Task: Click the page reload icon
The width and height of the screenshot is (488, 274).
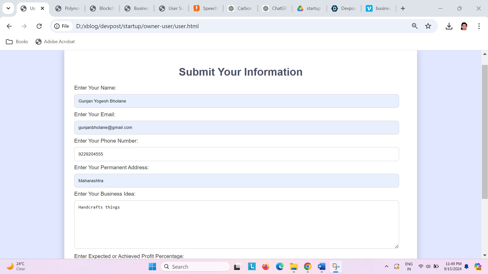Action: tap(39, 26)
